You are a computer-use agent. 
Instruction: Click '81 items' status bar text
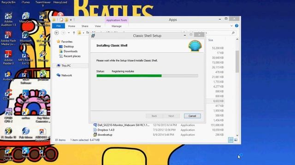(x=60, y=140)
